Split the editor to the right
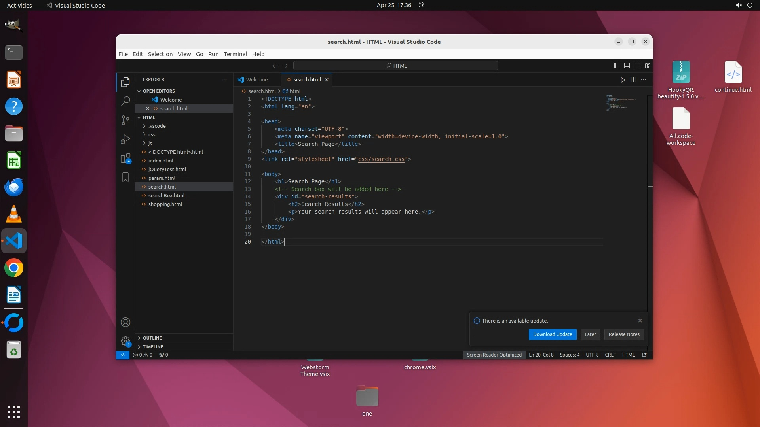 click(x=633, y=80)
